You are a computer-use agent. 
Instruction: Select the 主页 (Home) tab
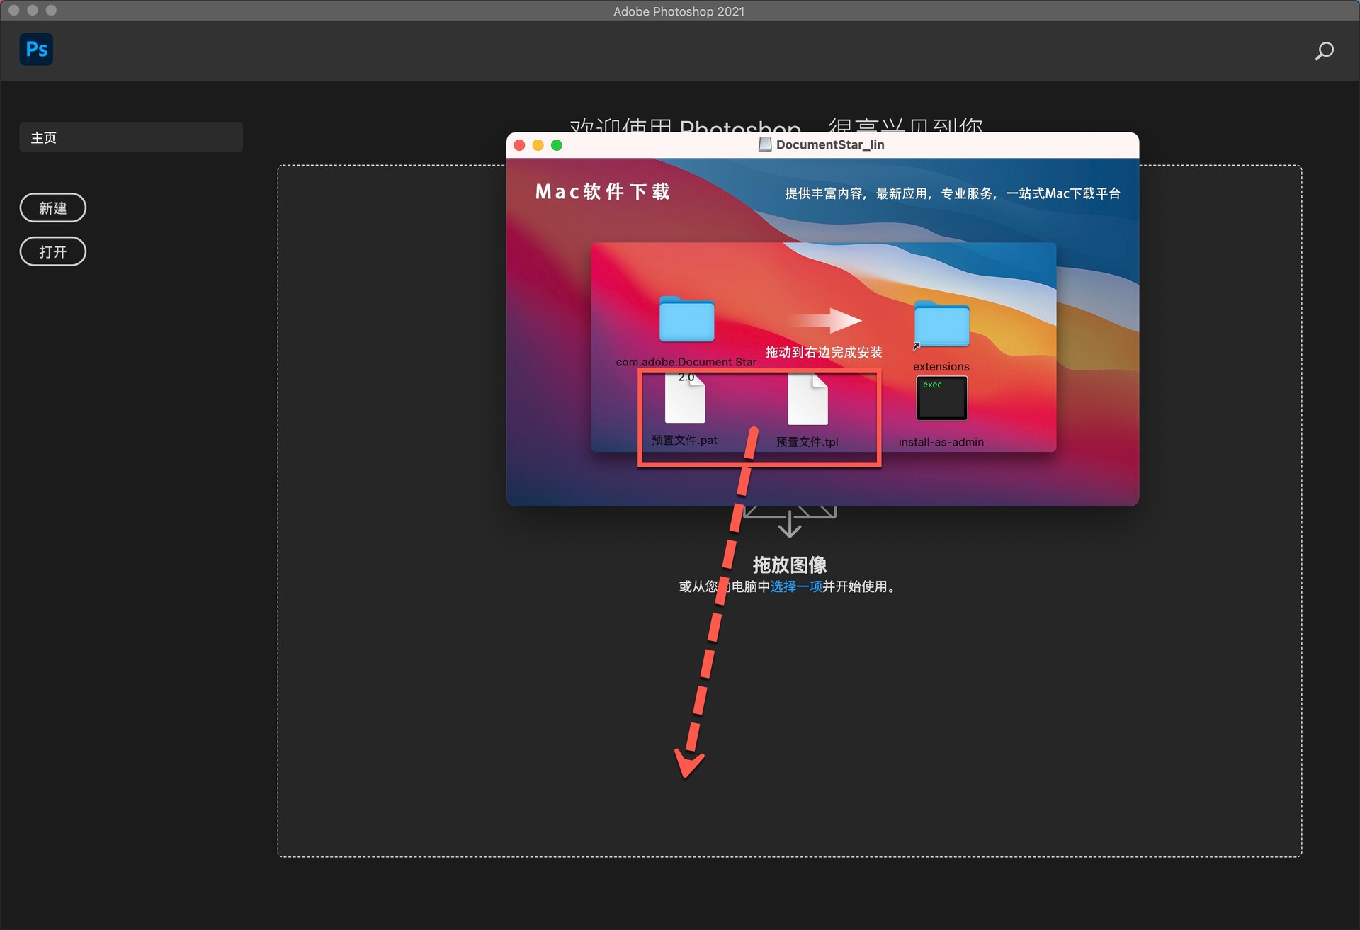click(131, 137)
